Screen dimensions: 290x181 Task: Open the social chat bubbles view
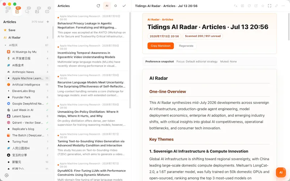tap(27, 12)
